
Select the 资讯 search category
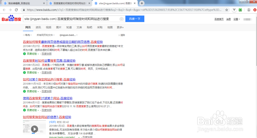tap(38, 27)
